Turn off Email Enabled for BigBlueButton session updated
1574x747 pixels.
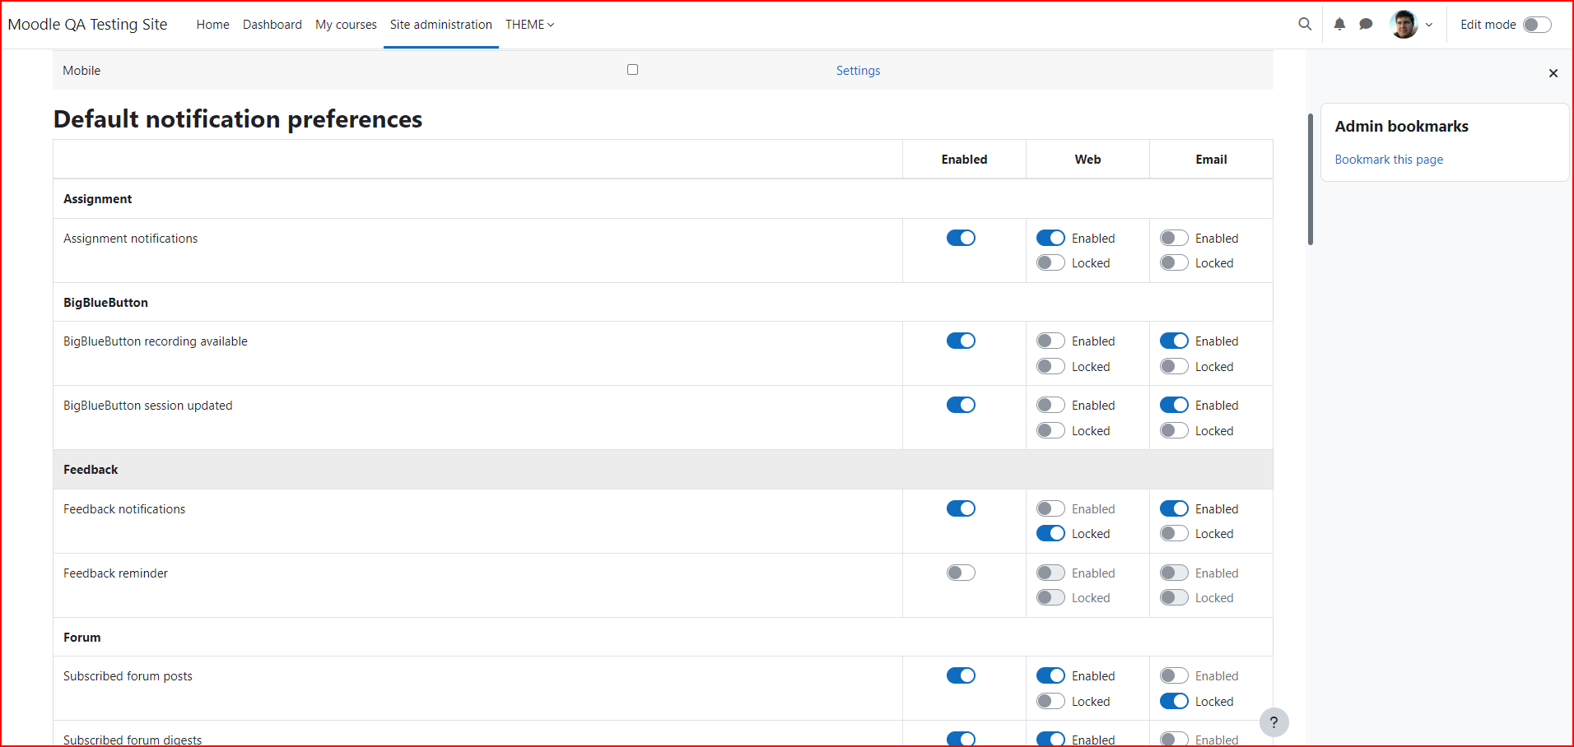[x=1174, y=405]
